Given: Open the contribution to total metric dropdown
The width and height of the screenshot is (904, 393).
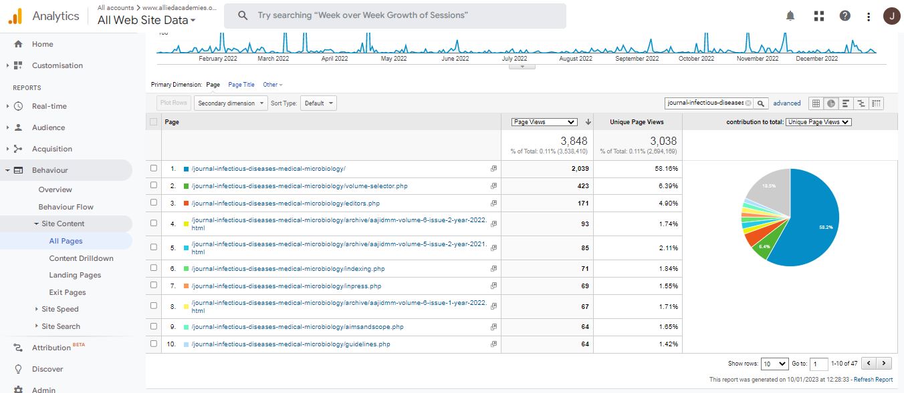Looking at the screenshot, I should (818, 122).
